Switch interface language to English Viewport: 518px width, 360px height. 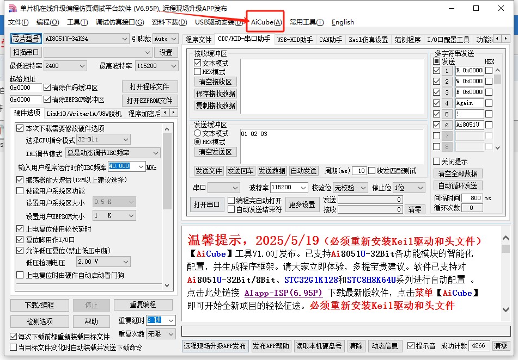(343, 22)
